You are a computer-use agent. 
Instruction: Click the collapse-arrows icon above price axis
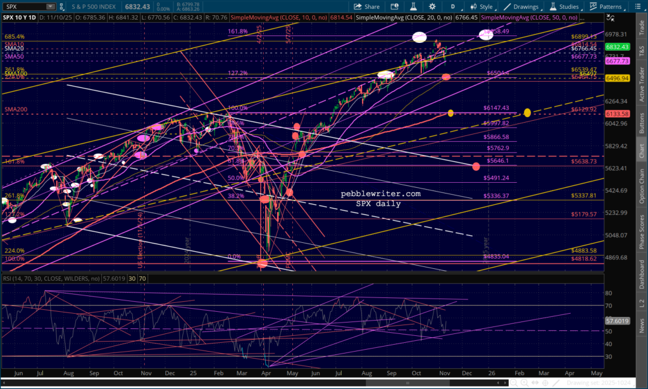[x=611, y=18]
